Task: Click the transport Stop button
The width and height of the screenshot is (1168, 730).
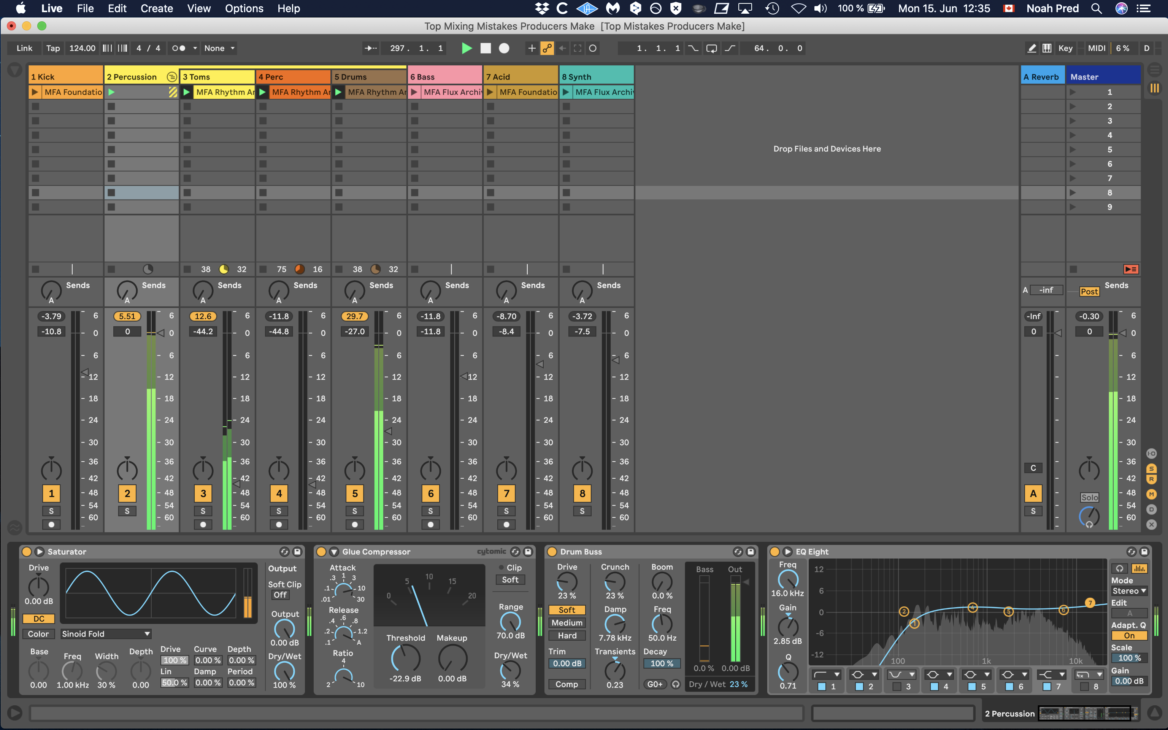Action: click(x=486, y=48)
